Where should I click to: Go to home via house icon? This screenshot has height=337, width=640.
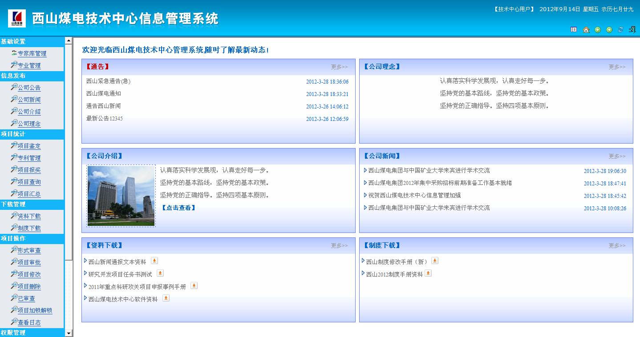coord(586,30)
